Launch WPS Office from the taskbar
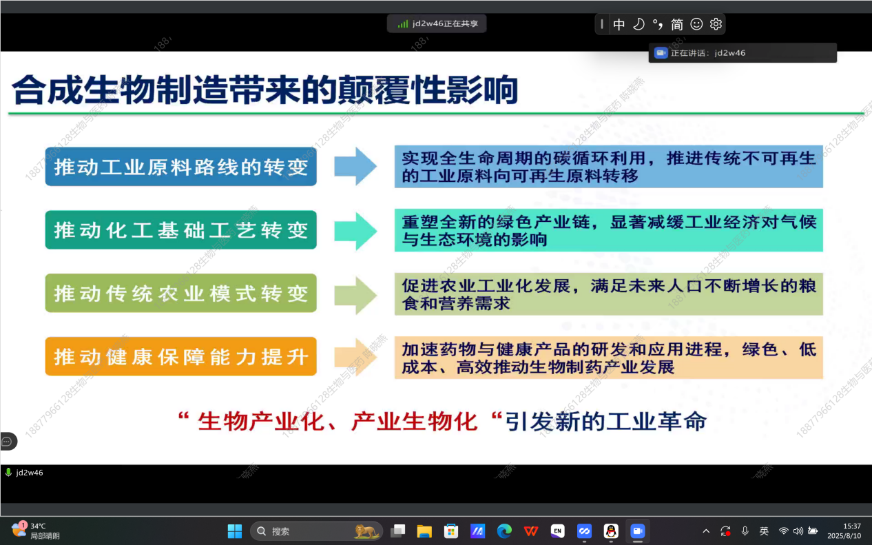The height and width of the screenshot is (545, 872). coord(531,531)
